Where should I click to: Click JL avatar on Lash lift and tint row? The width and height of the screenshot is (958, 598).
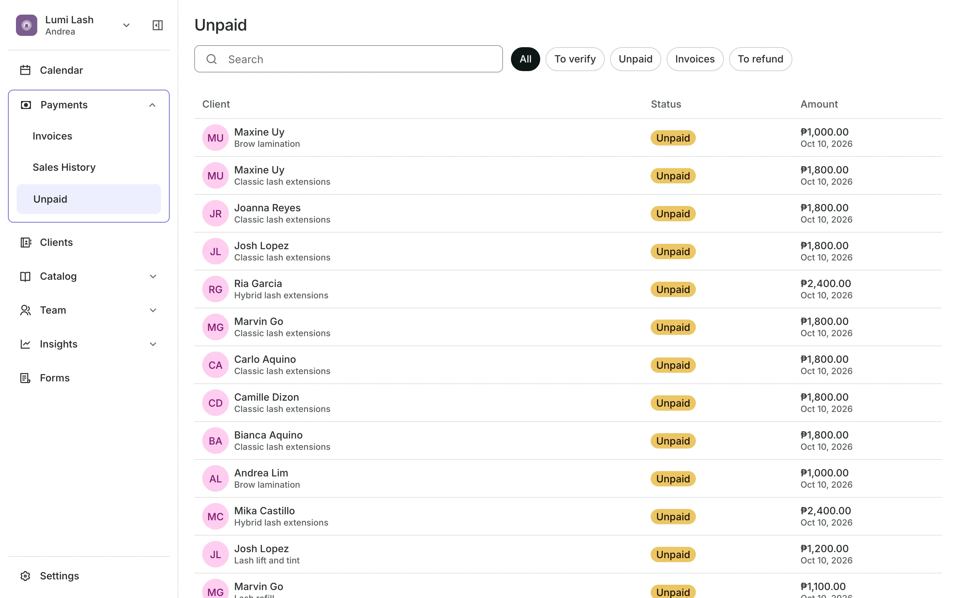tap(215, 554)
